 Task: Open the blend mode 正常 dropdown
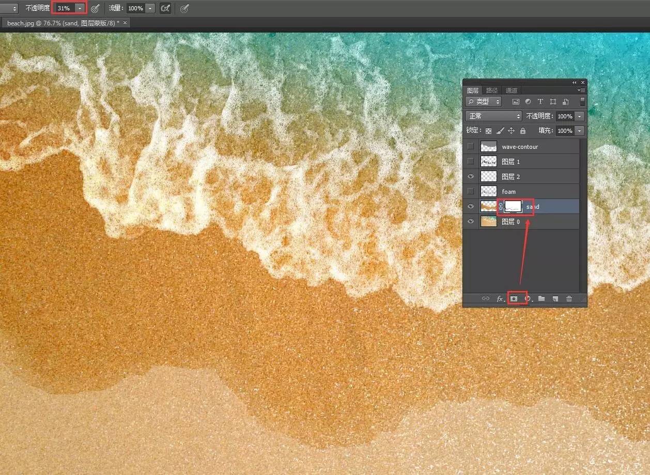493,116
